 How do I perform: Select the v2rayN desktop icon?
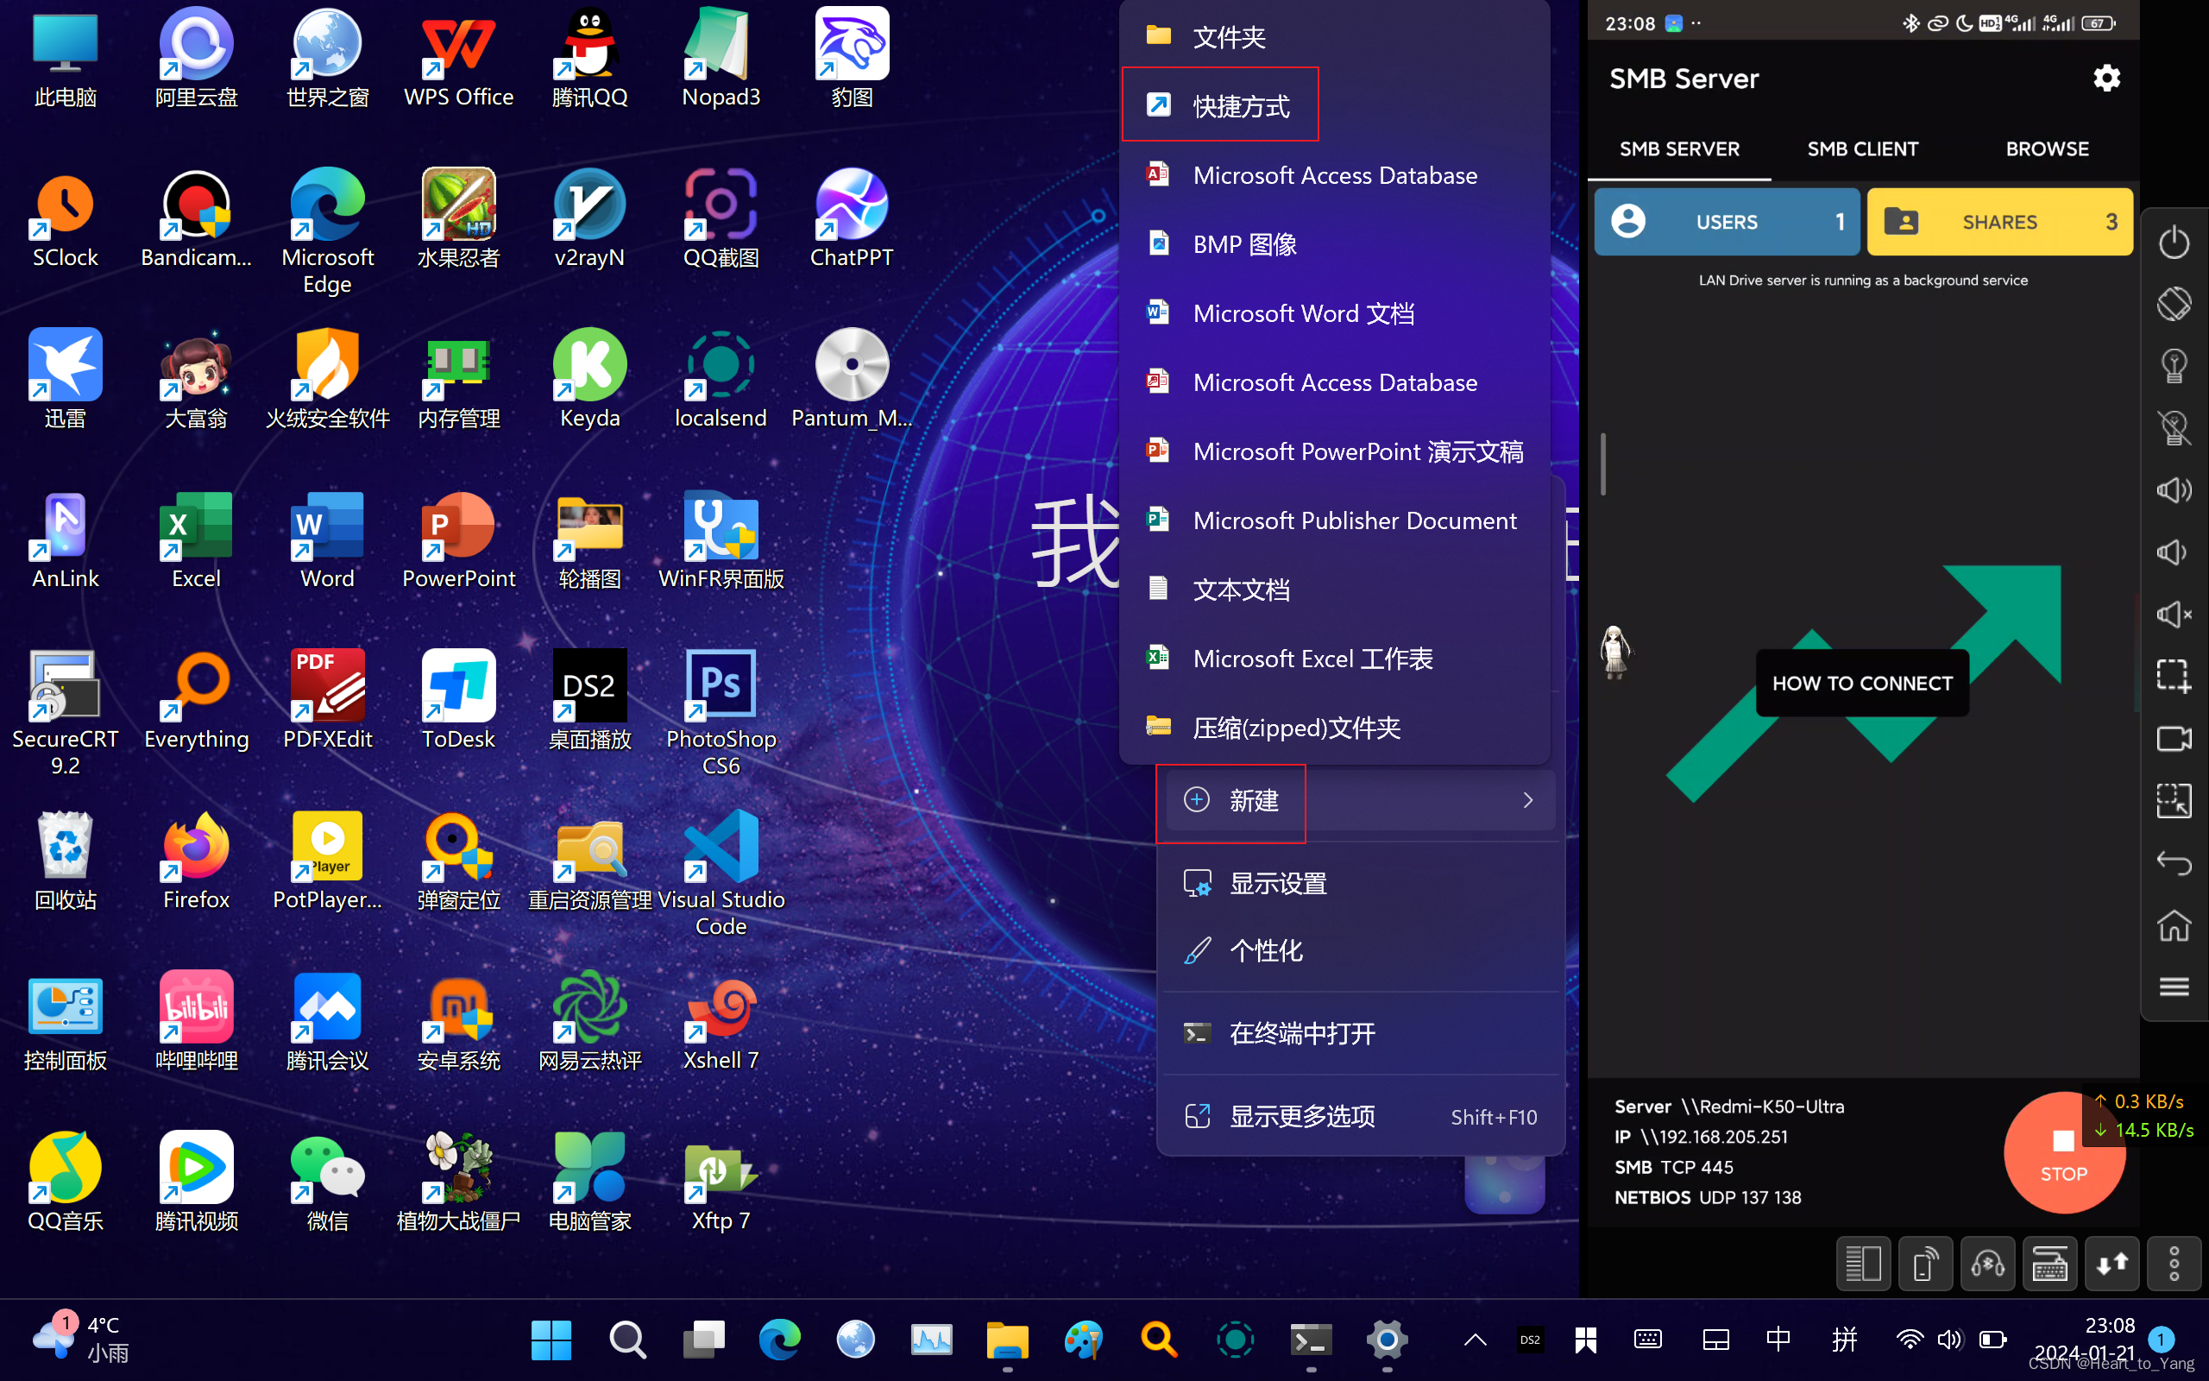click(589, 218)
